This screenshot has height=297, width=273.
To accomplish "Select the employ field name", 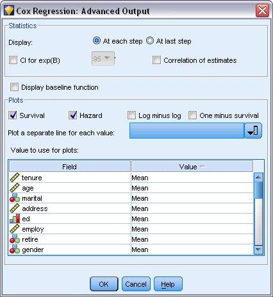I will (33, 229).
